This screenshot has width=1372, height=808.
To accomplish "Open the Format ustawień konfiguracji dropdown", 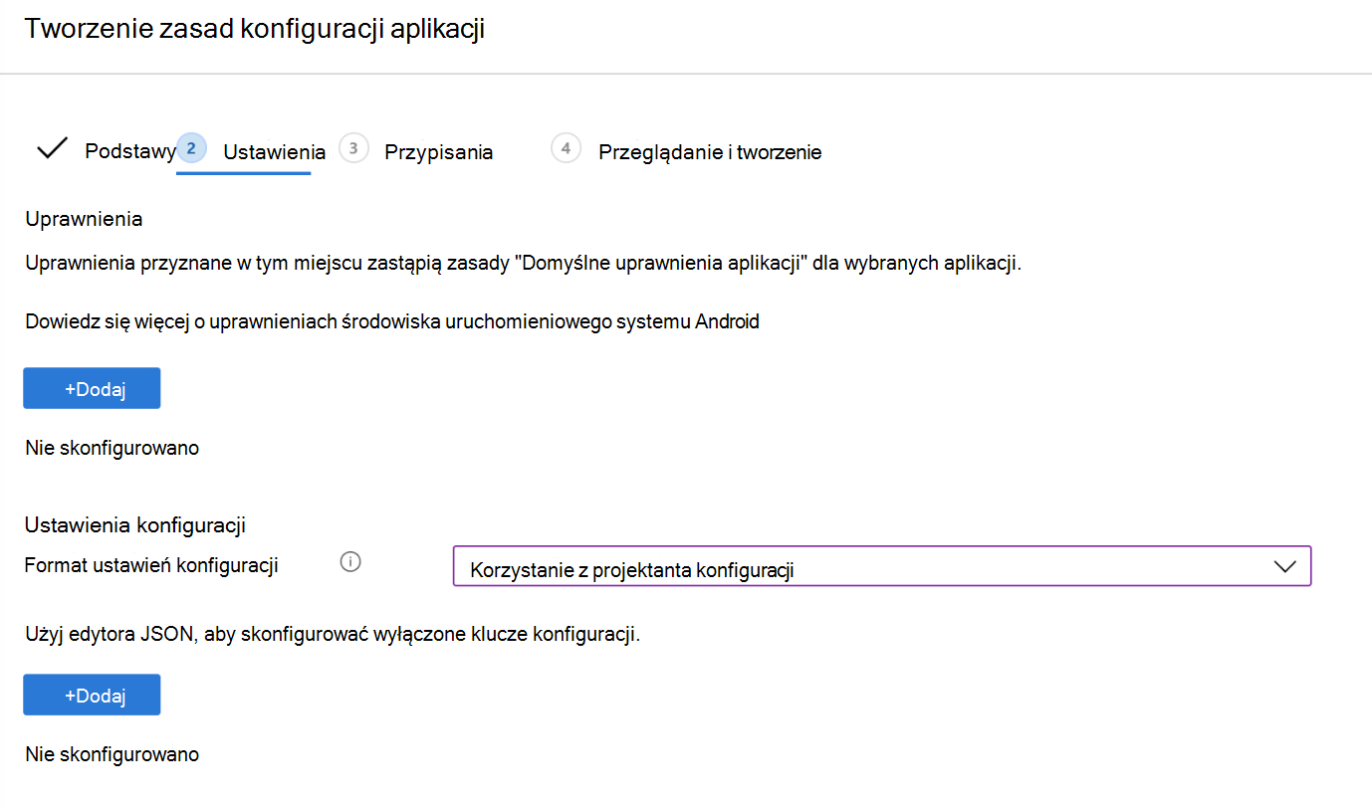I will tap(882, 566).
